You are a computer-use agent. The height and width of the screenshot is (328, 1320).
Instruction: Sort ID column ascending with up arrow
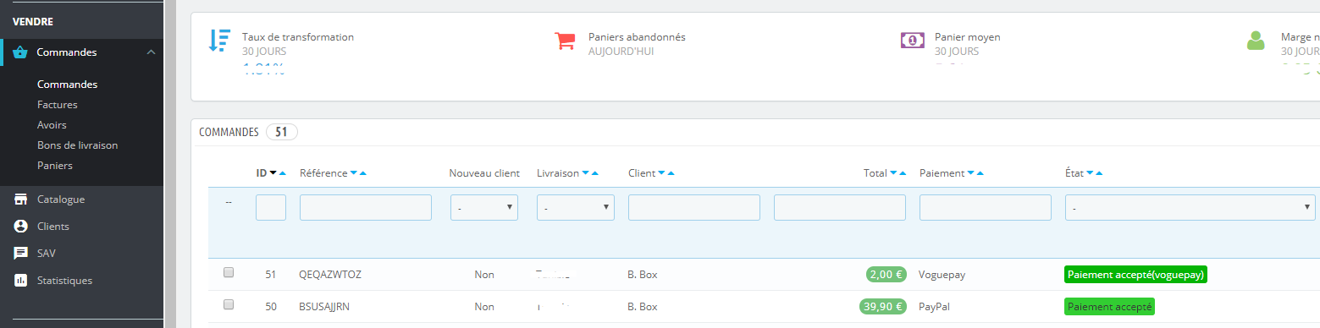click(283, 173)
